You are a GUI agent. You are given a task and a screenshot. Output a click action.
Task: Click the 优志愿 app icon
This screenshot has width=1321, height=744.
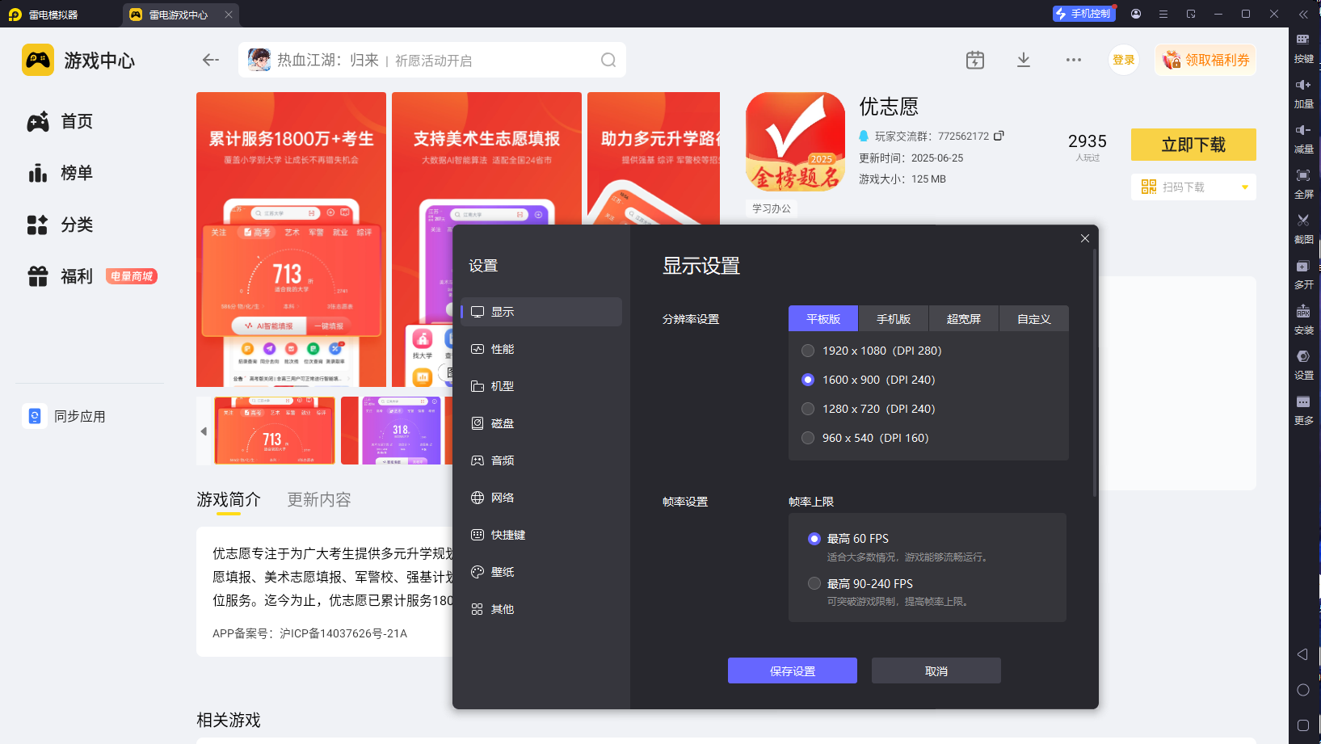pos(796,141)
